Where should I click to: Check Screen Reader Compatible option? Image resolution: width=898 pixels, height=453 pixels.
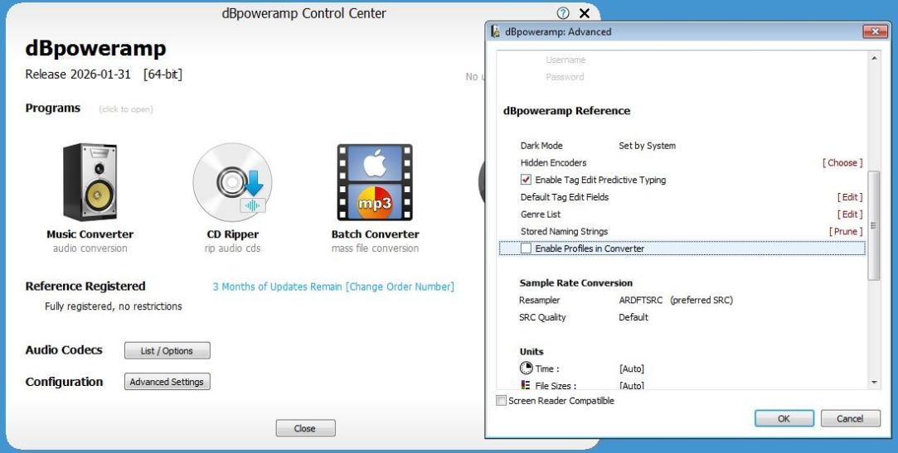click(x=501, y=401)
